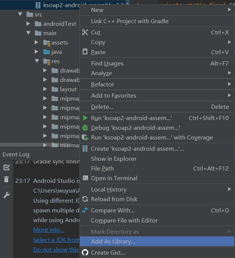Choose Add to Favorites entry
This screenshot has height=258, width=235.
tap(157, 96)
